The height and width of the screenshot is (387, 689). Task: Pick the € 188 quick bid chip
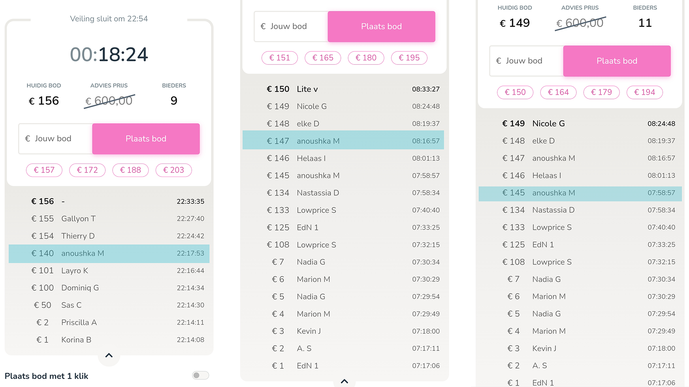point(131,170)
